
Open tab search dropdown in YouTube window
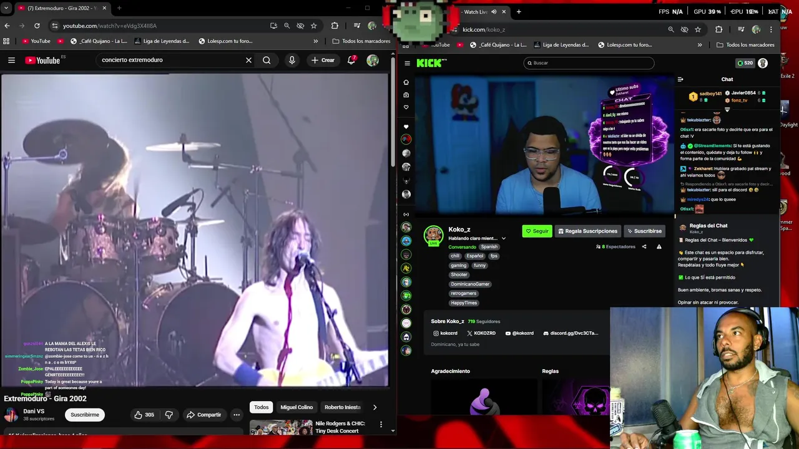pyautogui.click(x=6, y=8)
